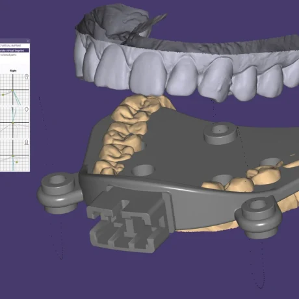This screenshot has height=299, width=299.
Task: Click the front-view head icon on the bottom graph
Action: (x=27, y=142)
